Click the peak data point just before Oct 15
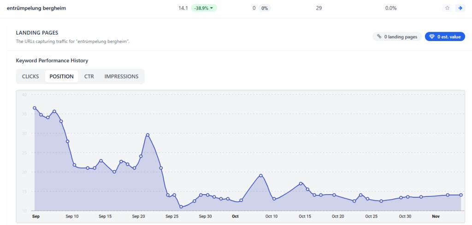 click(301, 184)
